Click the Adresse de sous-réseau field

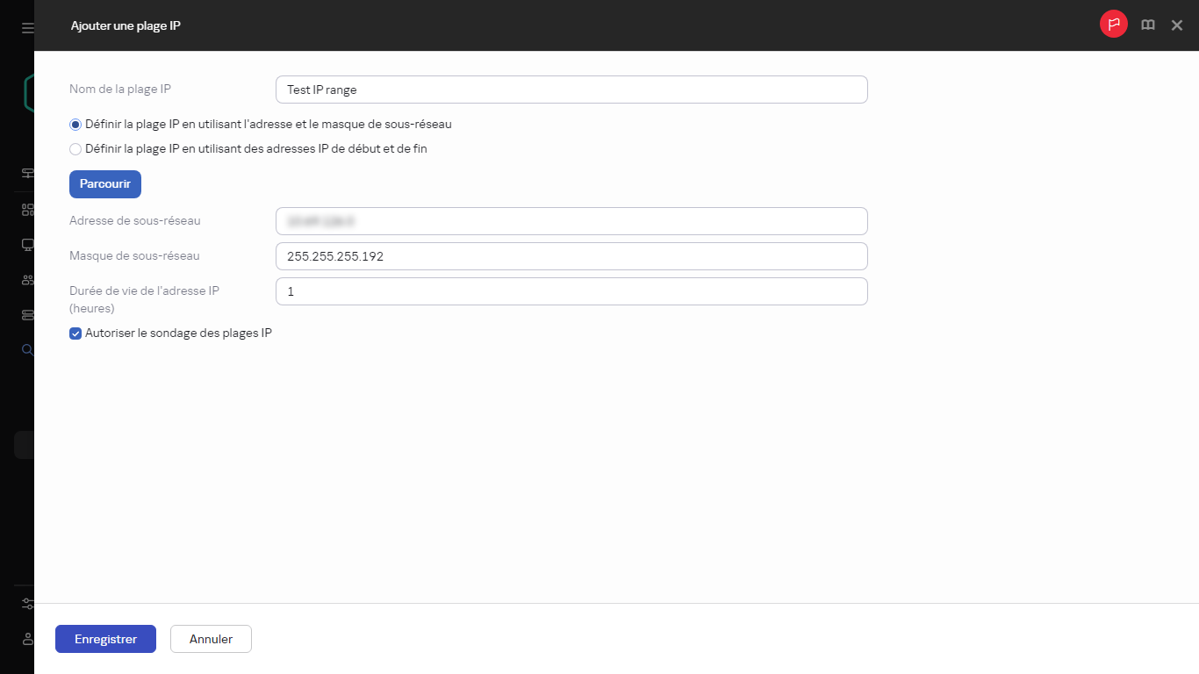(571, 221)
